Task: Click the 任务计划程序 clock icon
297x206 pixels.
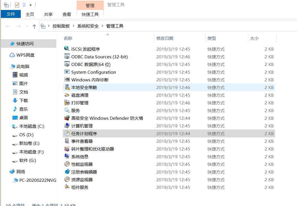Action: point(67,133)
